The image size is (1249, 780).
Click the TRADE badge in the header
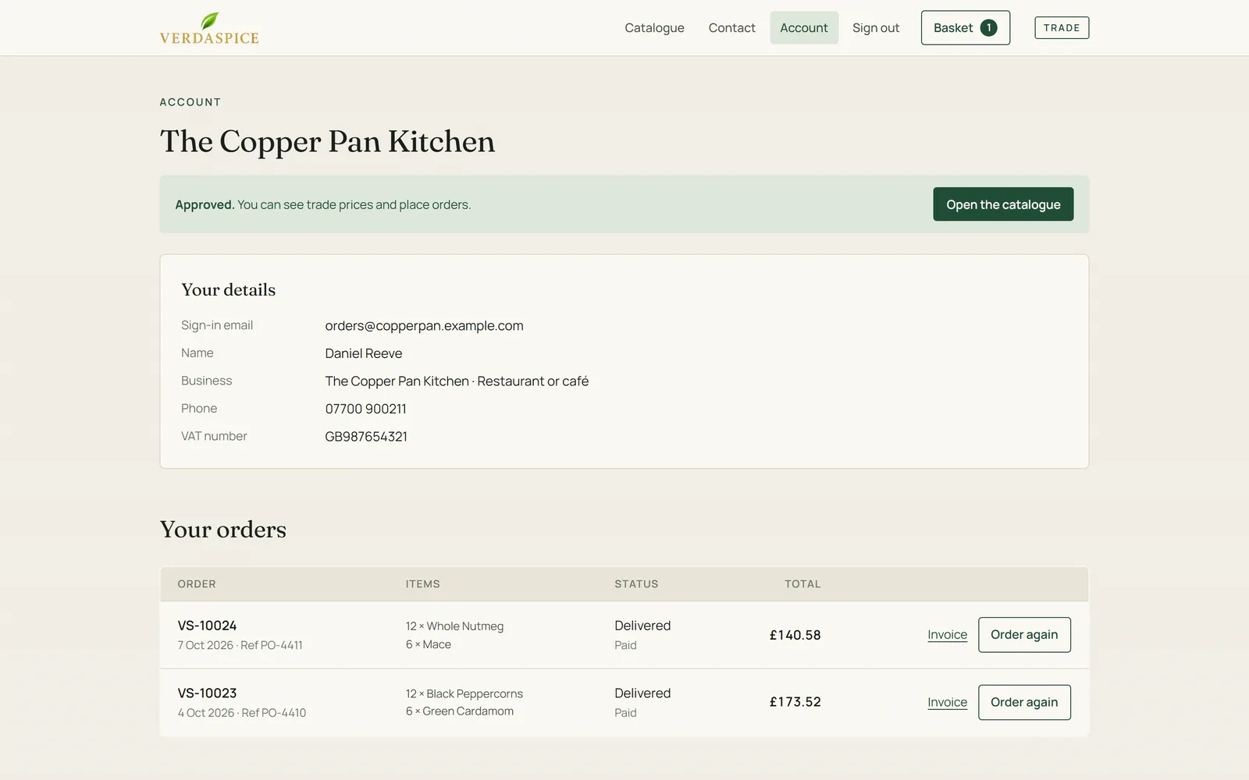pyautogui.click(x=1062, y=28)
